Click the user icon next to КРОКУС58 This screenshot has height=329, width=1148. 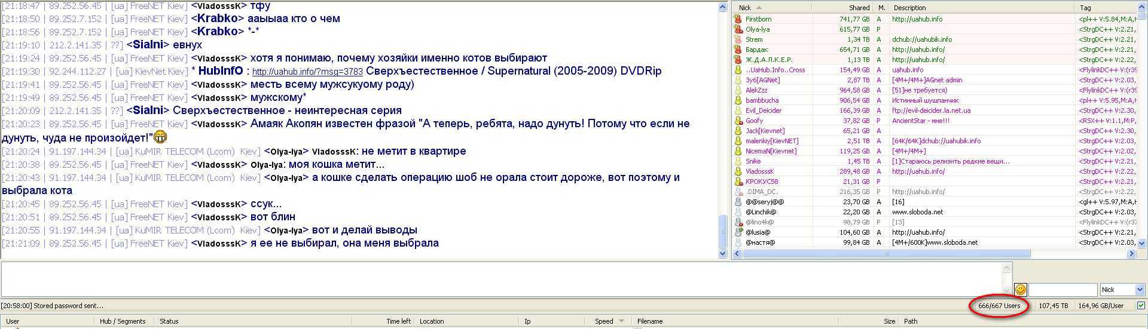(738, 182)
